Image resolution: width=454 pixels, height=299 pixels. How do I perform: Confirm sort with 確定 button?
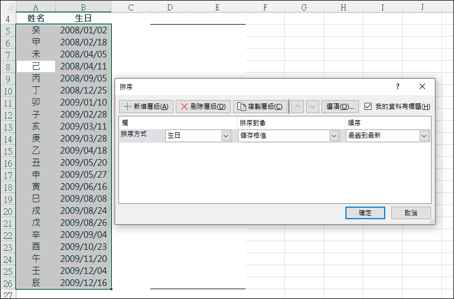click(x=365, y=213)
